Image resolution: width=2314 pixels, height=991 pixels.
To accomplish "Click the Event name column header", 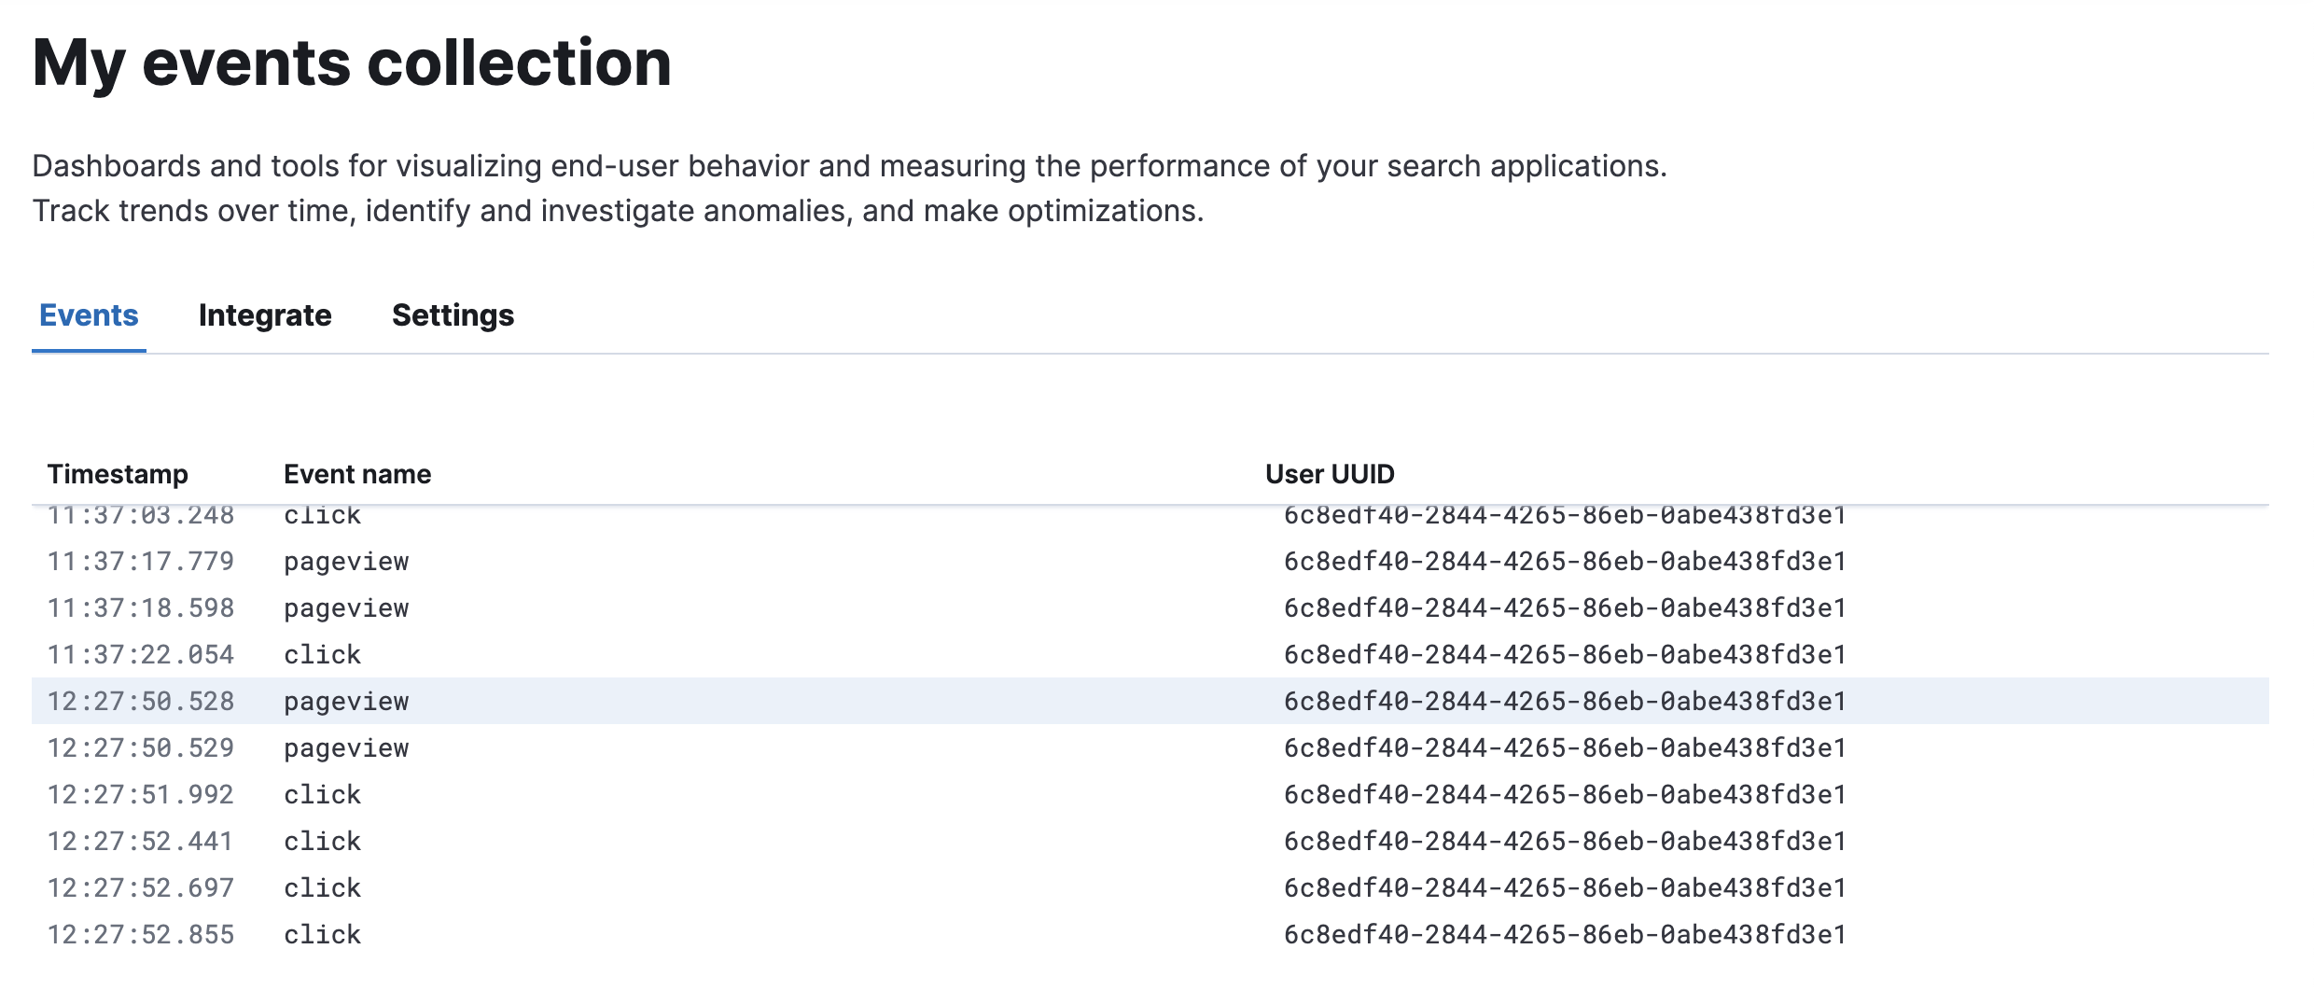I will coord(356,474).
